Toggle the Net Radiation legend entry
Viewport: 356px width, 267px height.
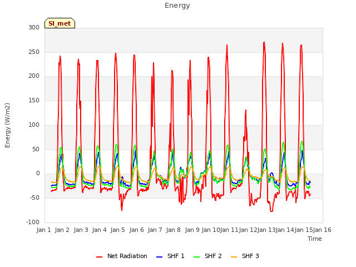[122, 256]
